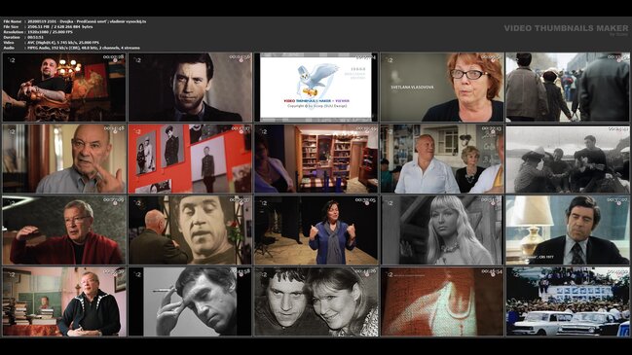The width and height of the screenshot is (632, 355).
Task: Open thumbnail of blurry red and white fabric
Action: click(x=442, y=302)
